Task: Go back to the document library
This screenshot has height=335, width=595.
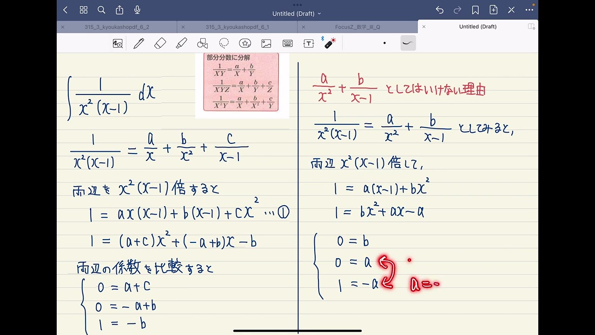Action: [x=65, y=10]
